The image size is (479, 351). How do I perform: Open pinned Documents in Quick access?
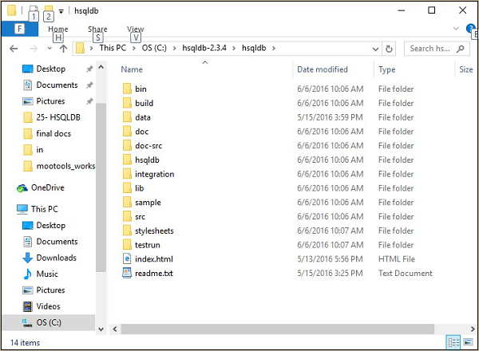pos(57,85)
